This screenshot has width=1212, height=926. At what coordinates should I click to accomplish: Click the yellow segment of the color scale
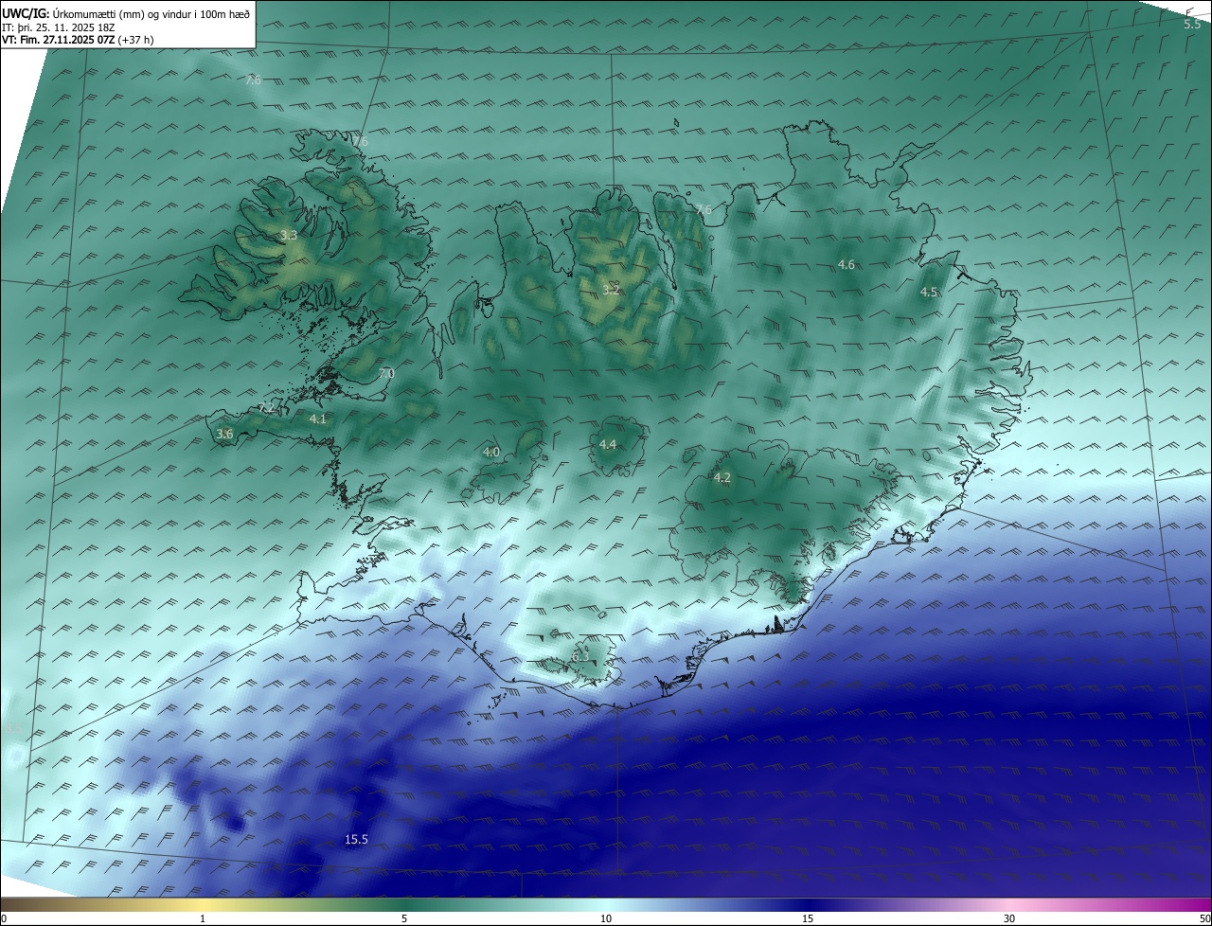click(203, 904)
